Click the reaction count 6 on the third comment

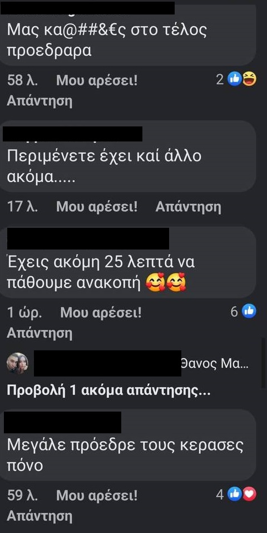234,311
